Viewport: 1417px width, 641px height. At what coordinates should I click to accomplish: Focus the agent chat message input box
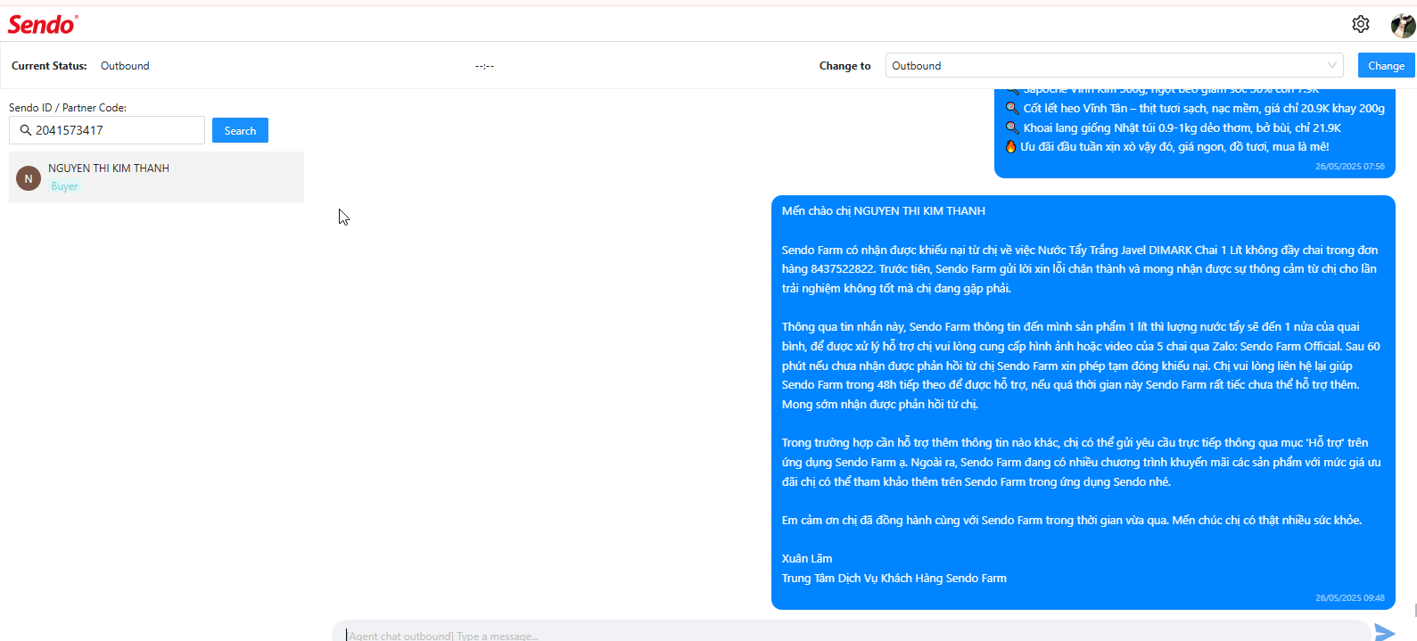pyautogui.click(x=851, y=632)
